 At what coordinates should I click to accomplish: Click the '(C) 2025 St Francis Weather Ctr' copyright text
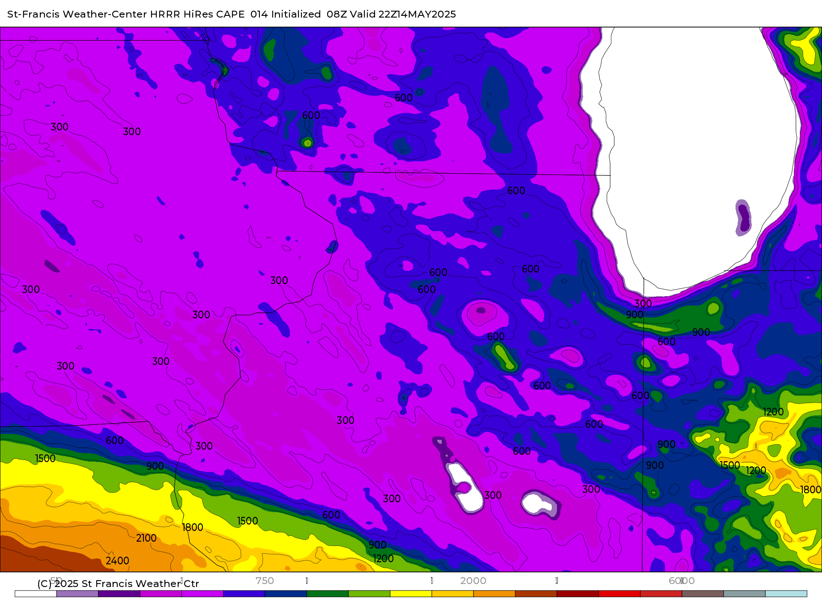118,584
